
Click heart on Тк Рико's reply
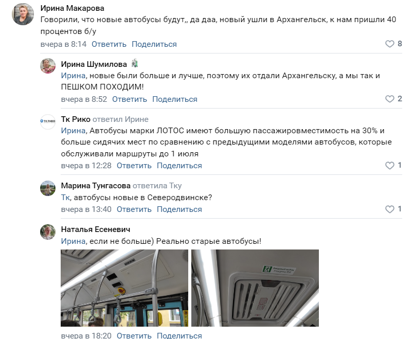[390, 166]
